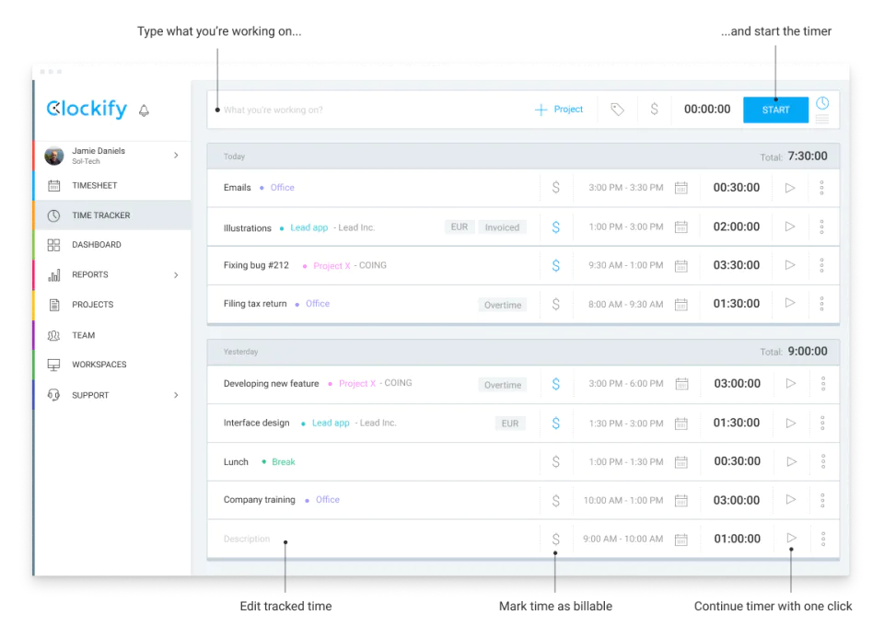Continue the timer for the Emails entry
This screenshot has height=638, width=884.
790,188
